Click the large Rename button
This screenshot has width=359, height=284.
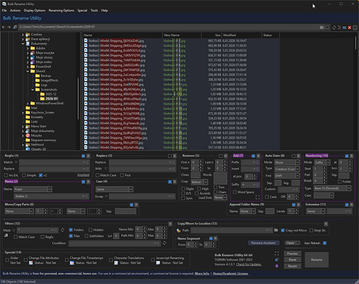tap(316, 259)
